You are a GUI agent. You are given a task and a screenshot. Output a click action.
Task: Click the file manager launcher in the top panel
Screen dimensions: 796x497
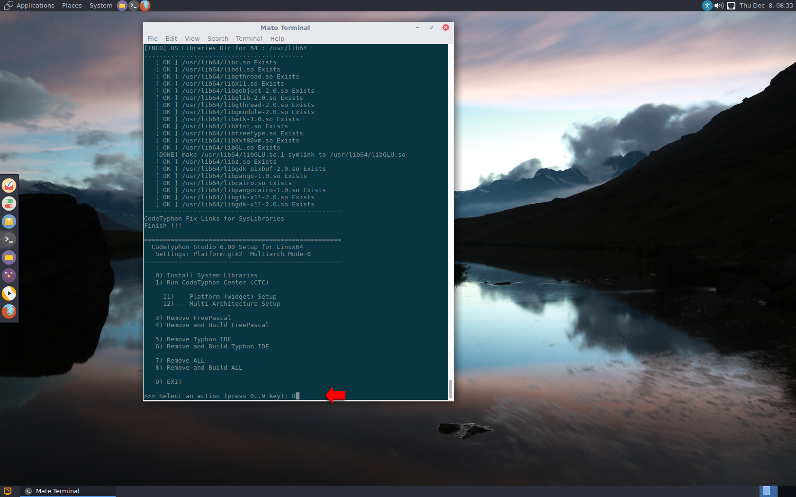tap(122, 6)
